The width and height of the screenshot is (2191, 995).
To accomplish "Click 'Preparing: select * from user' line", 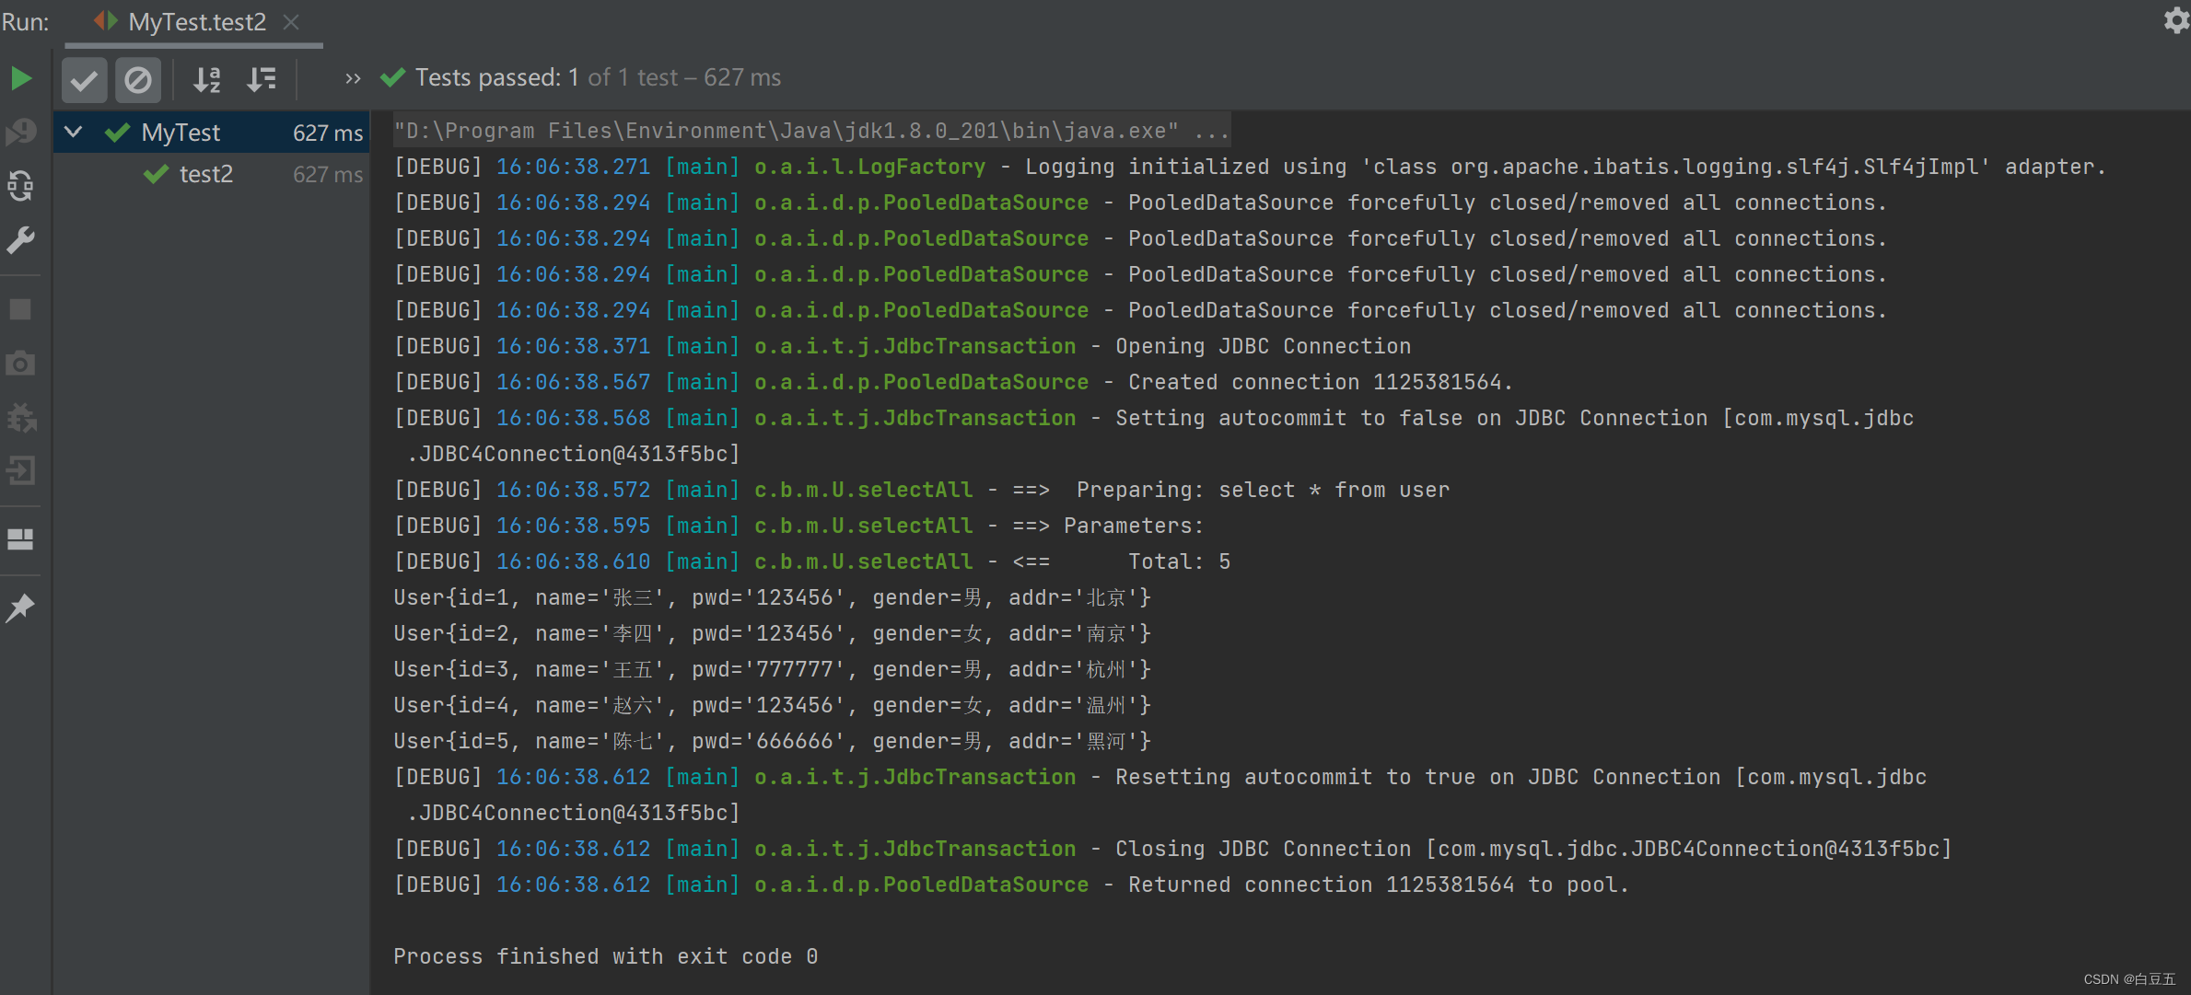I will pyautogui.click(x=922, y=490).
